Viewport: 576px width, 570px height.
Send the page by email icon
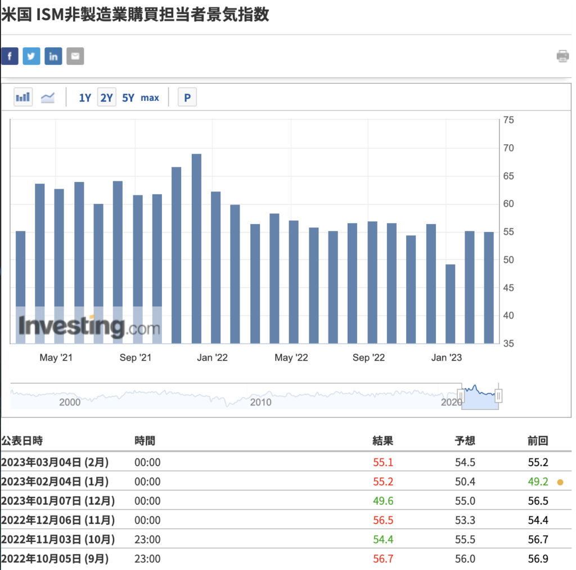(x=75, y=56)
